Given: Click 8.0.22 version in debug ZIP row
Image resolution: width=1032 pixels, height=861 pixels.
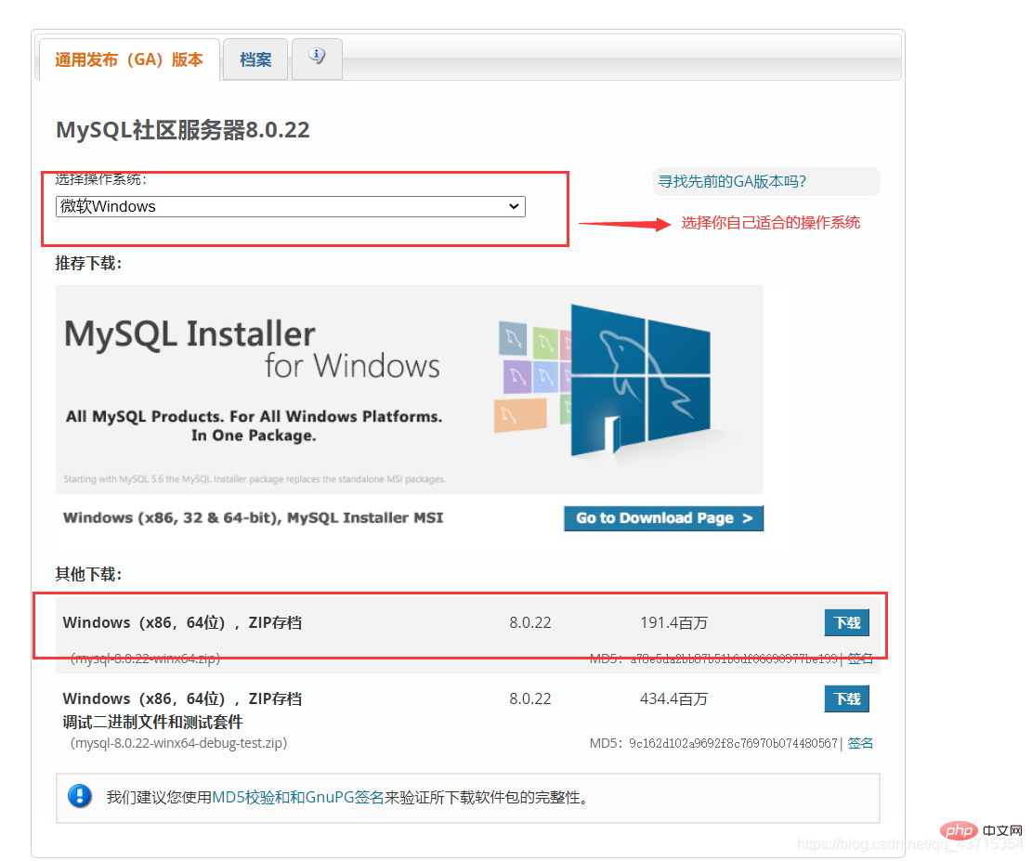Looking at the screenshot, I should click(529, 699).
